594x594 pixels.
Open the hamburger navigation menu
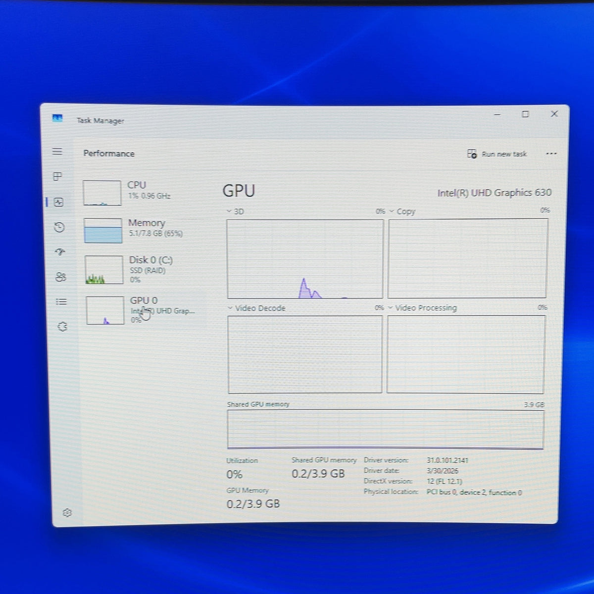tap(57, 151)
